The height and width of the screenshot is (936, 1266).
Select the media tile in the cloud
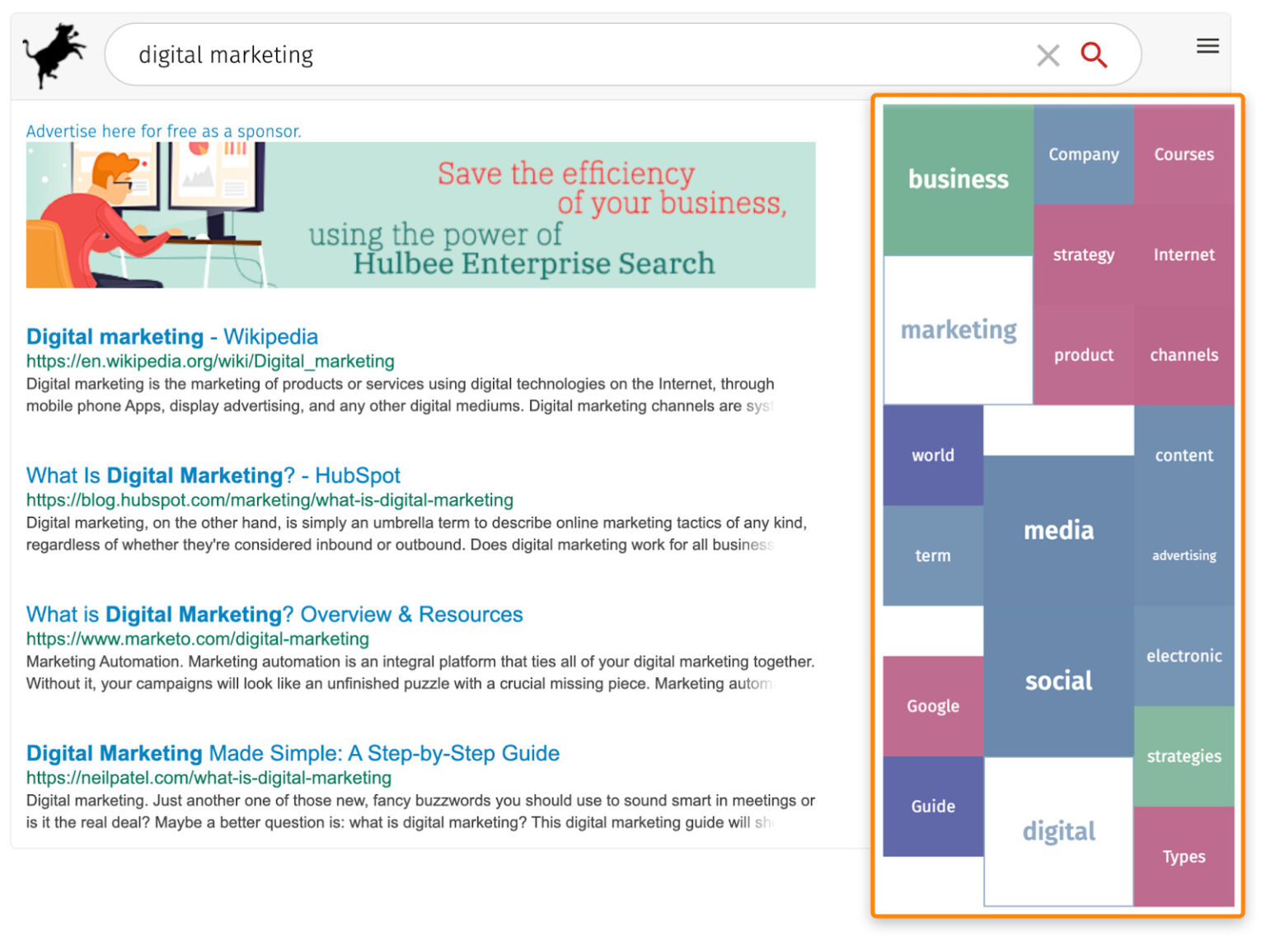point(1058,531)
